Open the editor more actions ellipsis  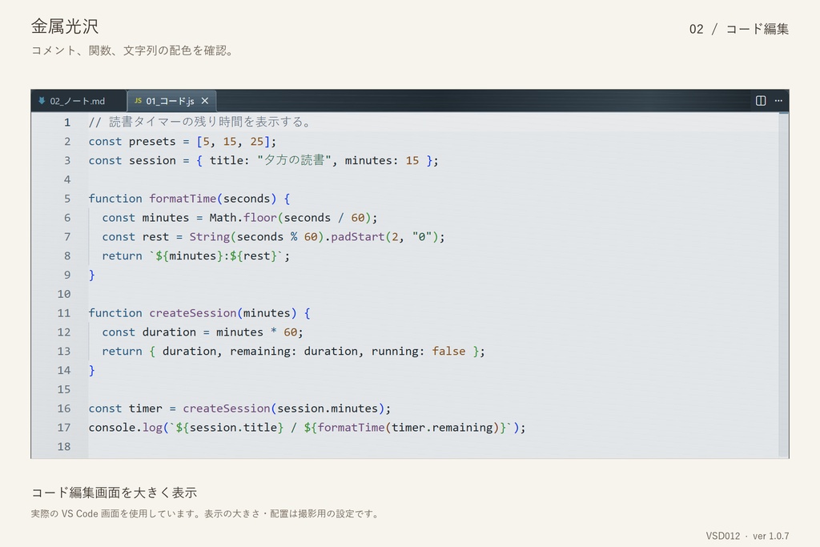pyautogui.click(x=778, y=100)
